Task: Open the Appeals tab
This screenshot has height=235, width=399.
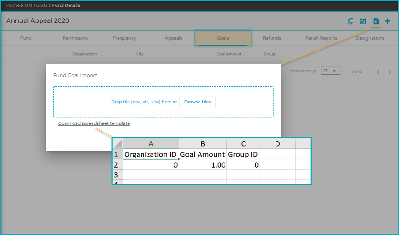Action: pos(173,38)
